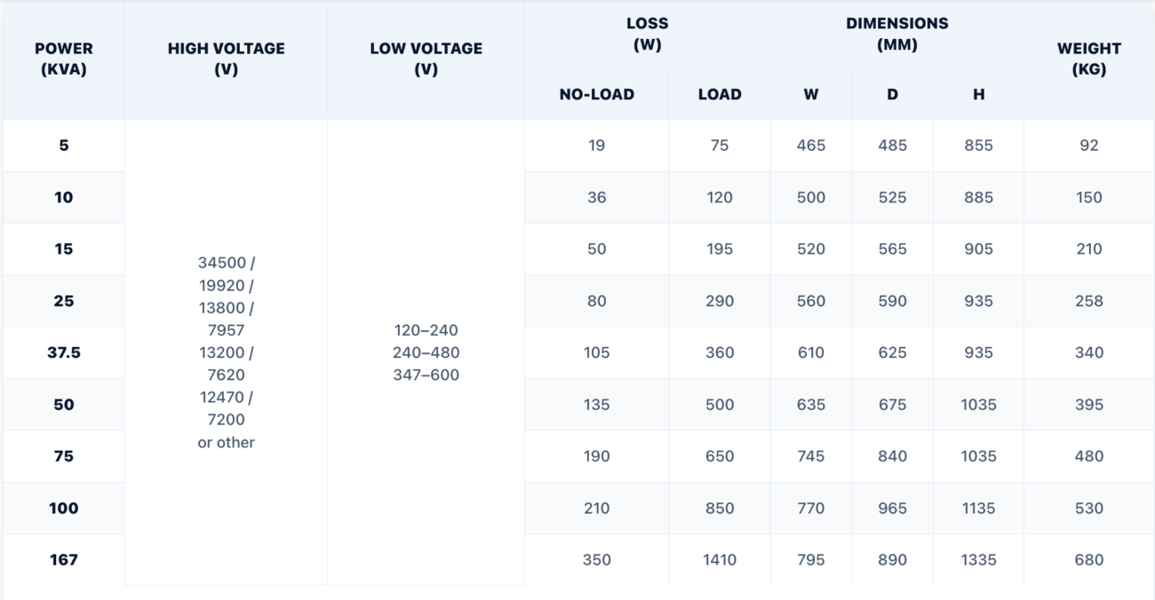The height and width of the screenshot is (600, 1155).
Task: Select the 120–240 low voltage value
Action: point(426,330)
